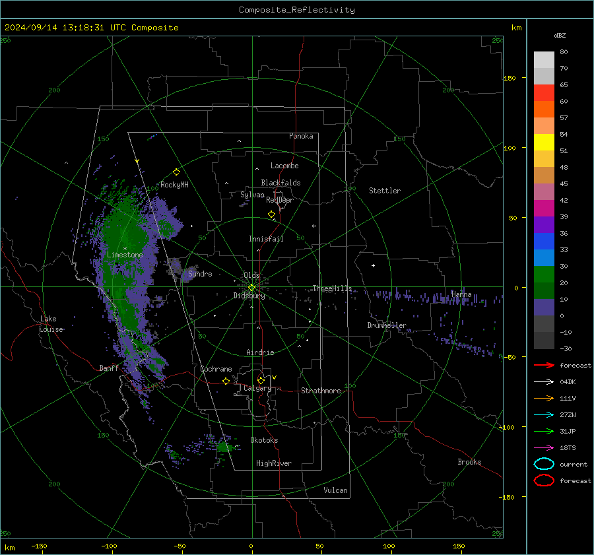Click the Drumheller town label

pos(386,325)
